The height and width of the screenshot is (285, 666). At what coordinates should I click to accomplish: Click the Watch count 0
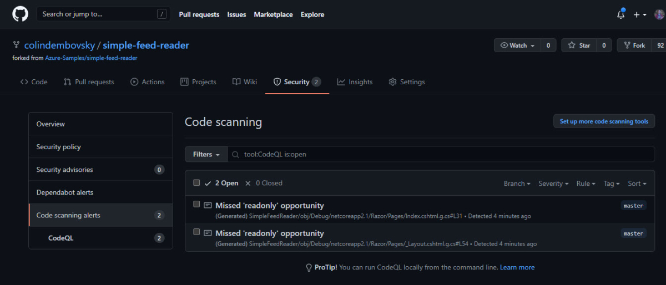tap(548, 45)
